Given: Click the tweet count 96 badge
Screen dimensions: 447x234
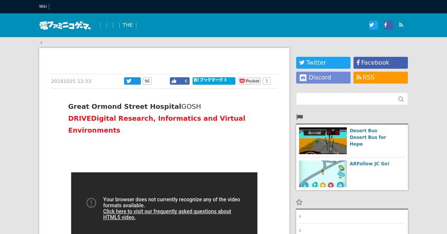Looking at the screenshot, I should point(147,81).
